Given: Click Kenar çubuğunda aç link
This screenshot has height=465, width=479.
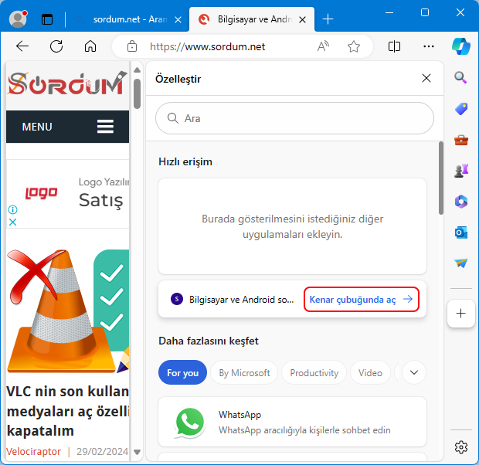Looking at the screenshot, I should [x=361, y=300].
